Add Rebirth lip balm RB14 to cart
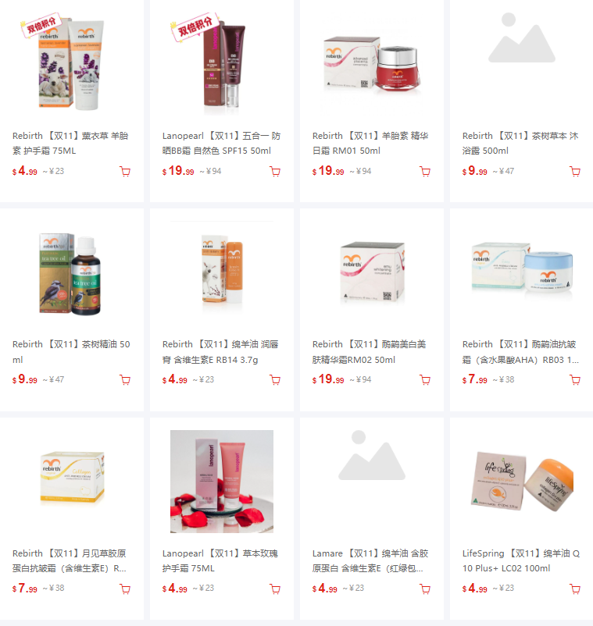The image size is (593, 626). [275, 380]
